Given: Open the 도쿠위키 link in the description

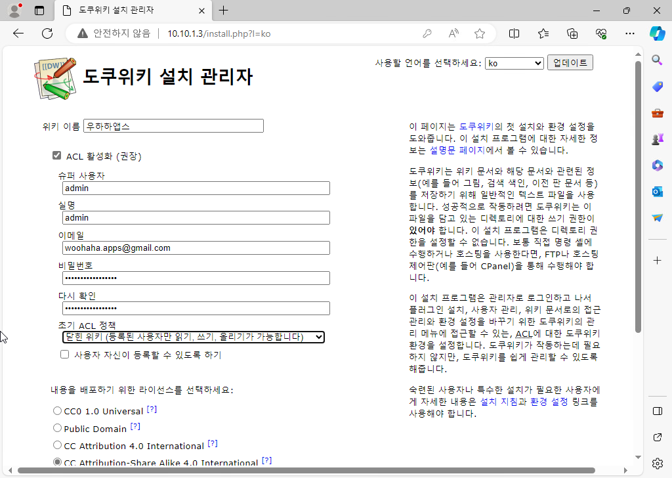Looking at the screenshot, I should tap(476, 127).
